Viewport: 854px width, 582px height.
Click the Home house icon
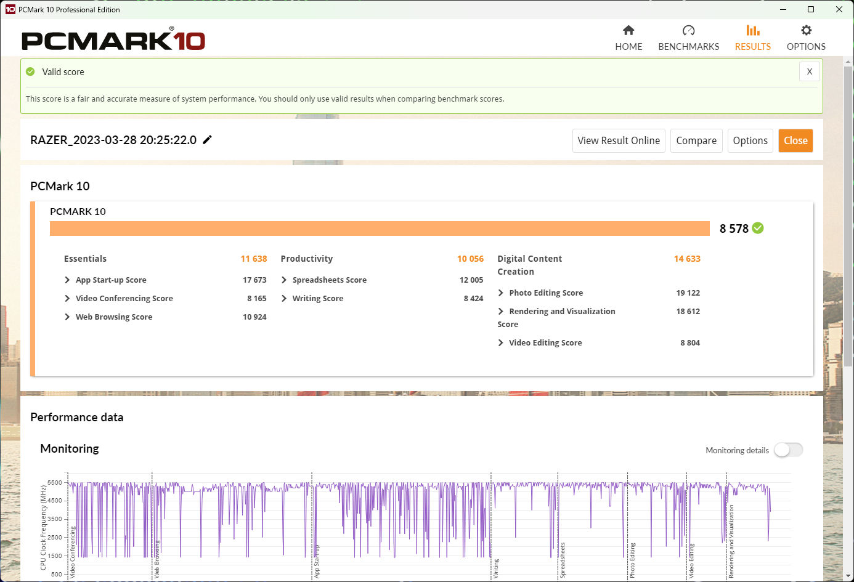(628, 30)
